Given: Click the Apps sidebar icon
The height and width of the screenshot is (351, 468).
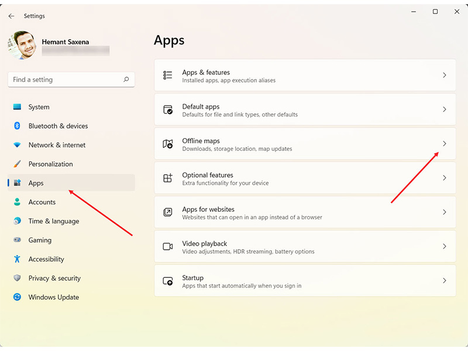Looking at the screenshot, I should [17, 183].
